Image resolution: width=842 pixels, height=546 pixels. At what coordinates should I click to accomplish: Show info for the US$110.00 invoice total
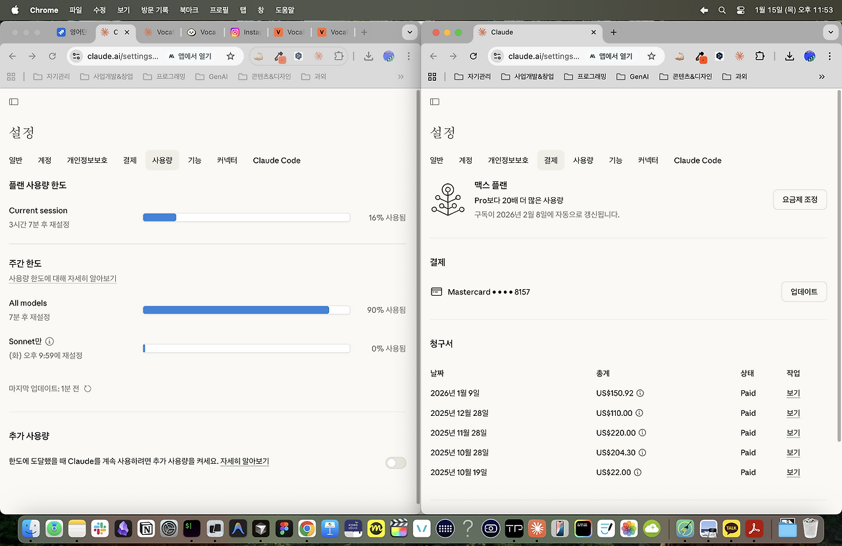click(639, 413)
